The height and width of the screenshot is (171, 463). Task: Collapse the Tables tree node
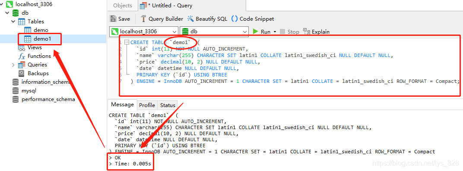pyautogui.click(x=13, y=22)
